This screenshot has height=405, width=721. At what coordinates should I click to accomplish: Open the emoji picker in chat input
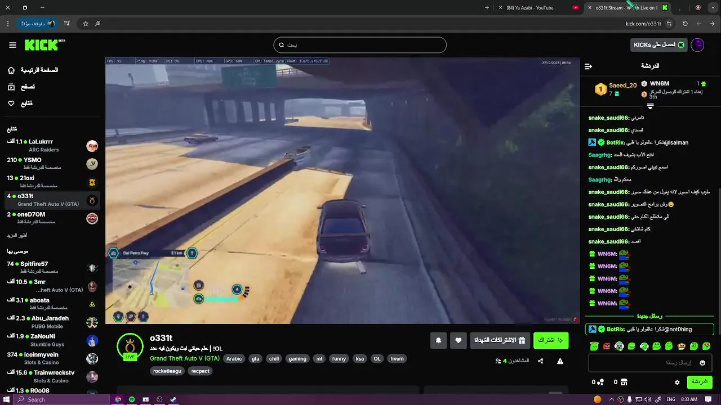click(x=702, y=363)
